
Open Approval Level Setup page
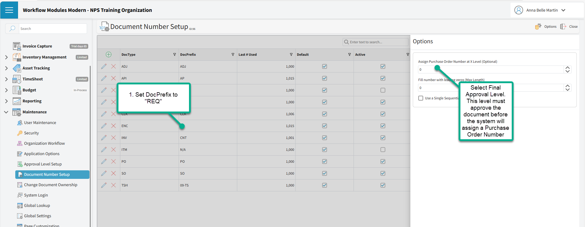tap(43, 164)
